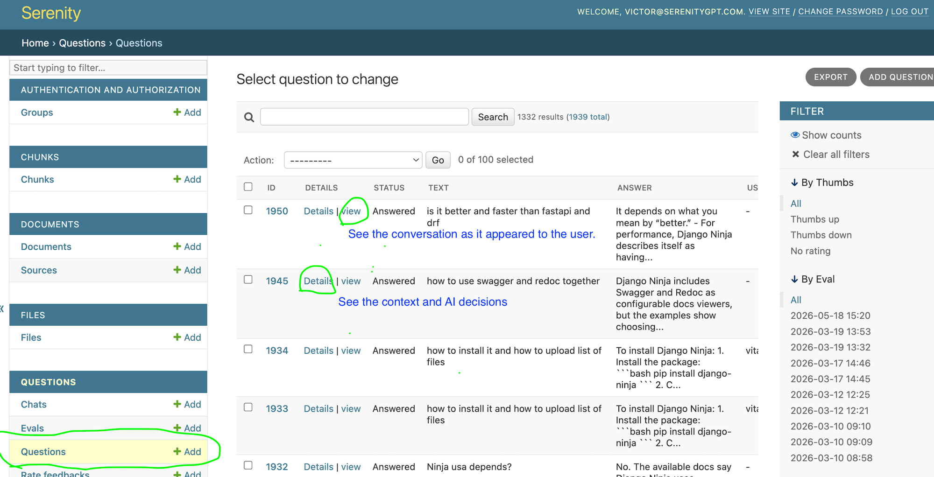Open Details for question 1945
Viewport: 934px width, 477px height.
[x=318, y=281]
